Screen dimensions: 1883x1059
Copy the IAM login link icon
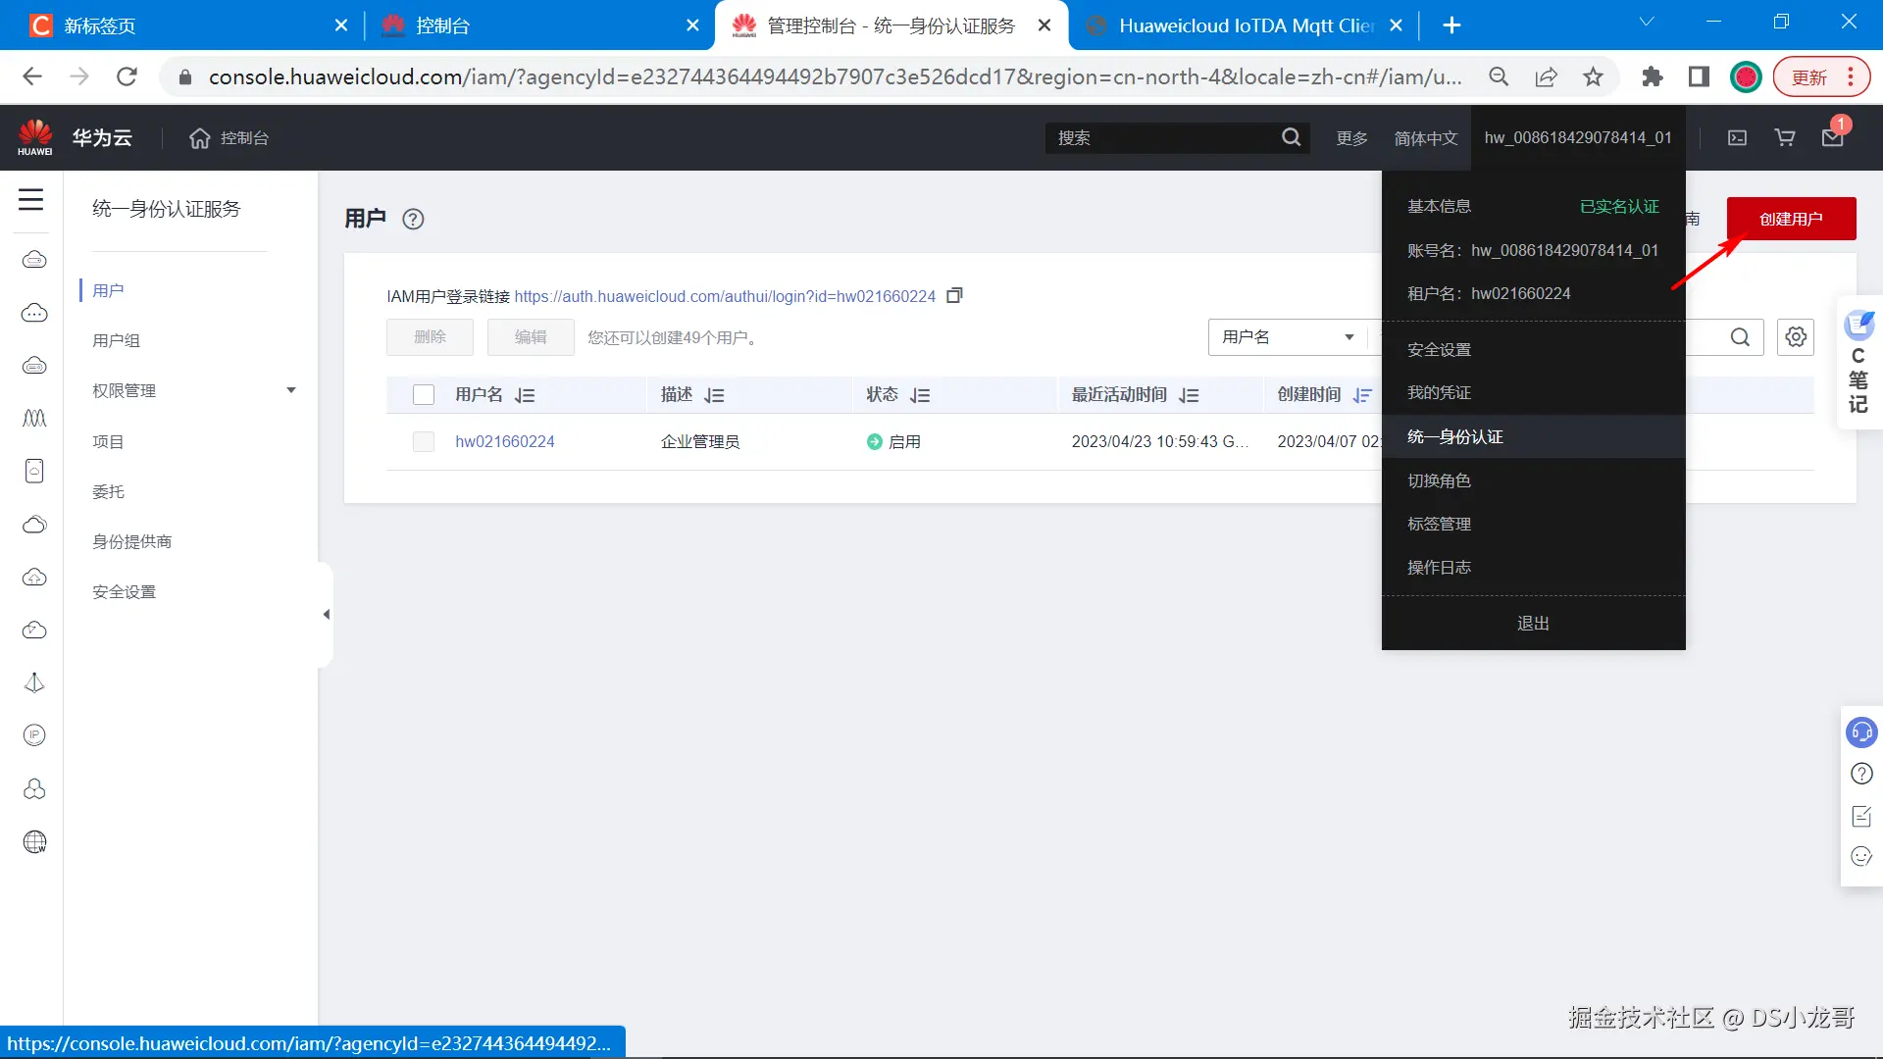coord(954,295)
